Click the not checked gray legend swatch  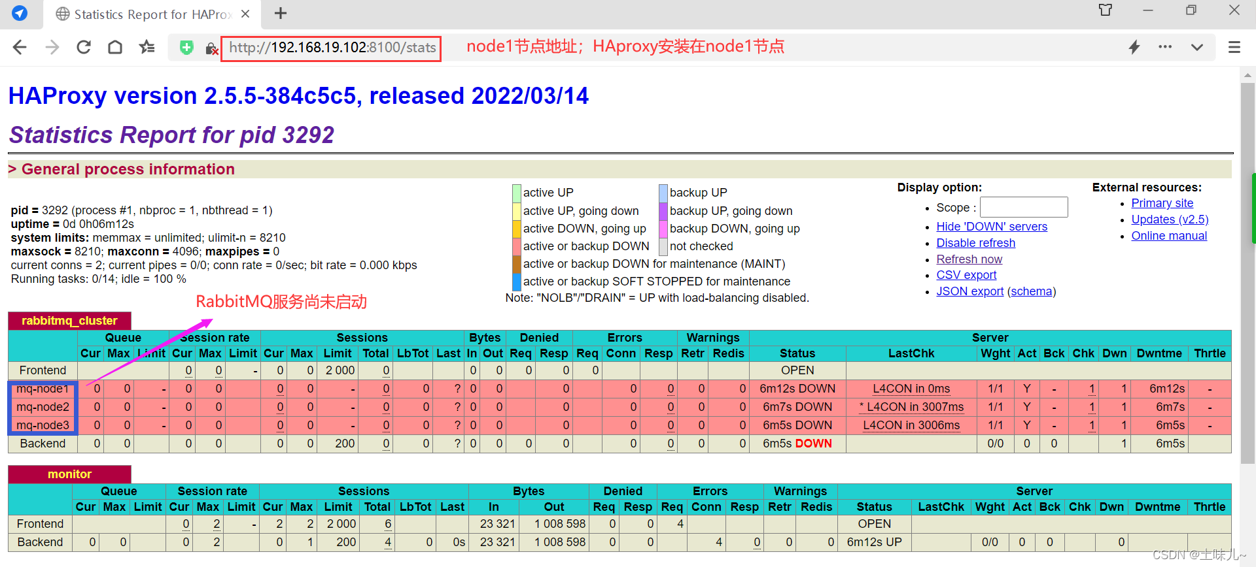tap(663, 246)
